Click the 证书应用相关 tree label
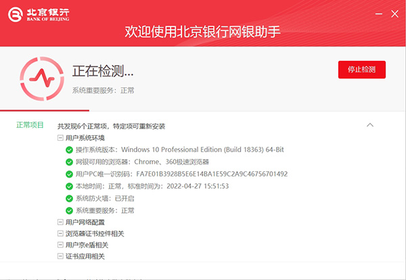Viewport: 406px width, 280px height. click(85, 256)
